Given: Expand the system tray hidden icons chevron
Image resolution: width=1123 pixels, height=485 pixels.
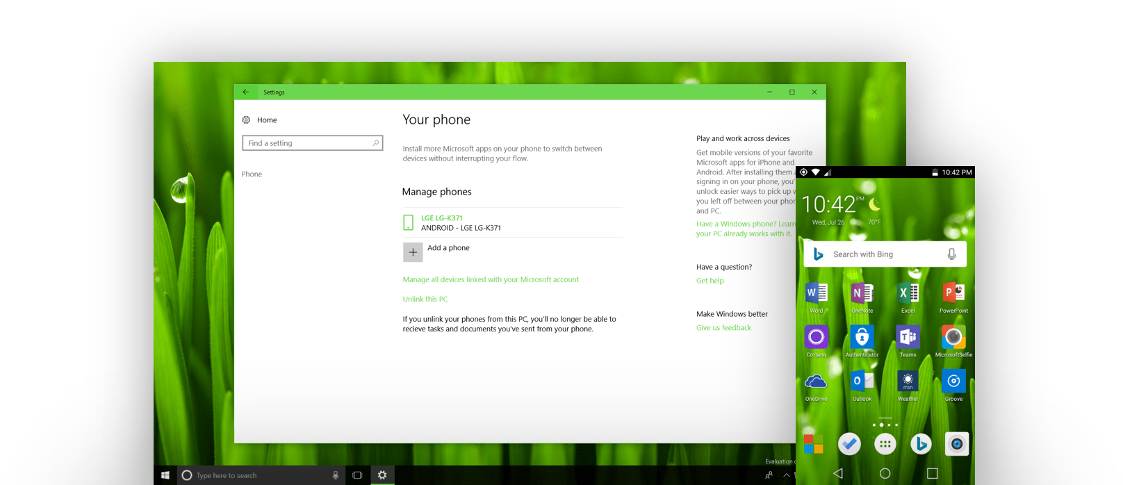Looking at the screenshot, I should pos(787,475).
